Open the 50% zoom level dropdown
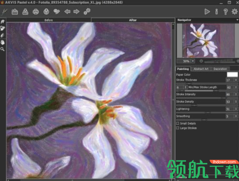 point(193,61)
